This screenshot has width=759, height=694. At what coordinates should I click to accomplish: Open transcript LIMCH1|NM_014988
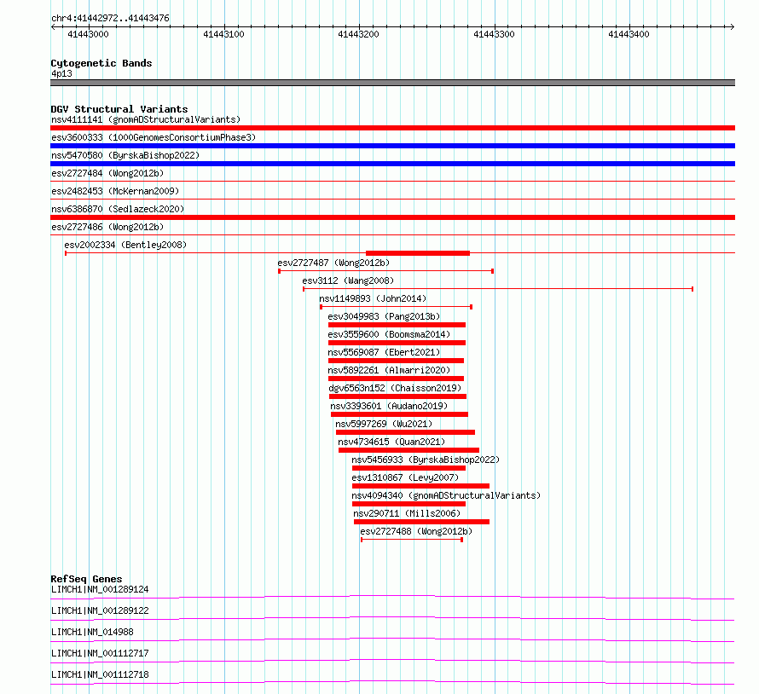[92, 632]
